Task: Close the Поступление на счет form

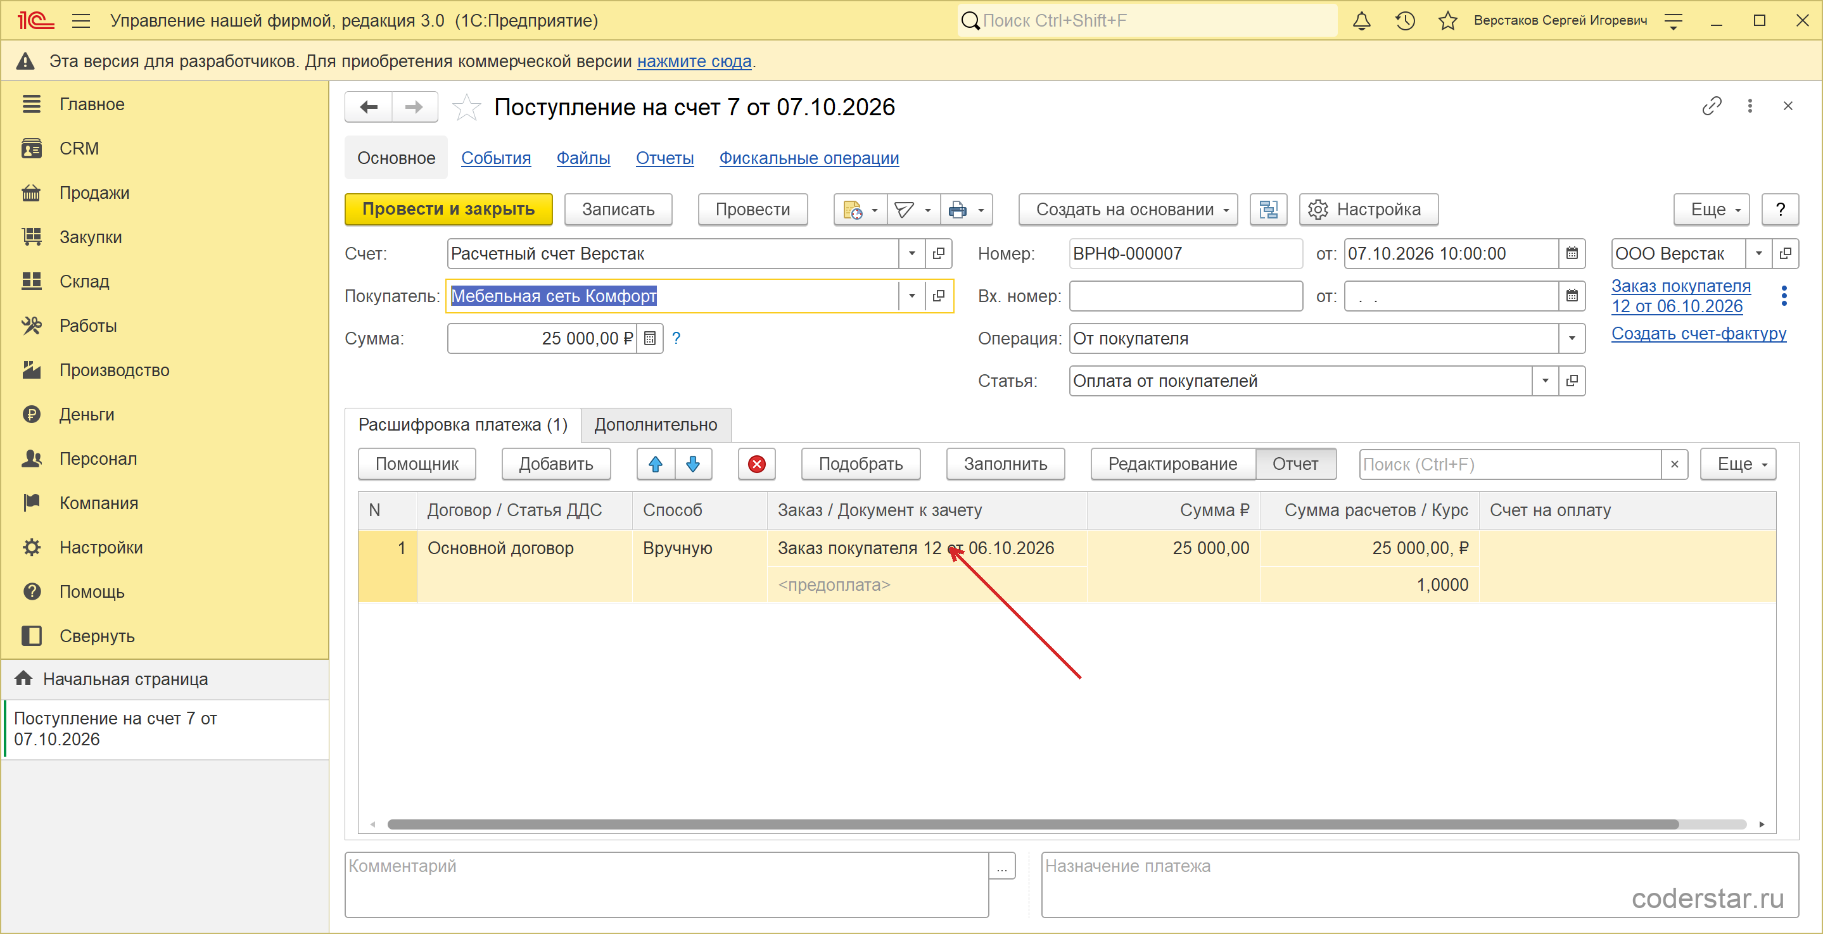Action: pyautogui.click(x=1788, y=106)
